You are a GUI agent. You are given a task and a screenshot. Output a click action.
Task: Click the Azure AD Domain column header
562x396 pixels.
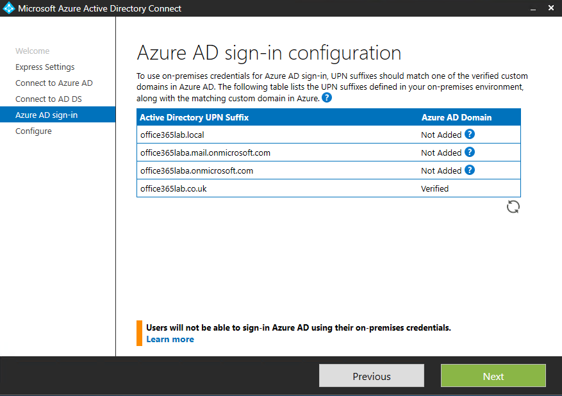[x=456, y=117]
